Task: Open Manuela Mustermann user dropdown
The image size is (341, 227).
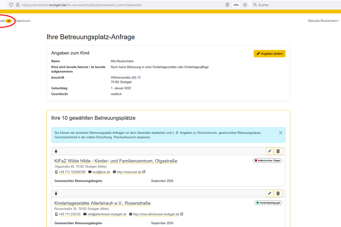Action: pos(323,21)
